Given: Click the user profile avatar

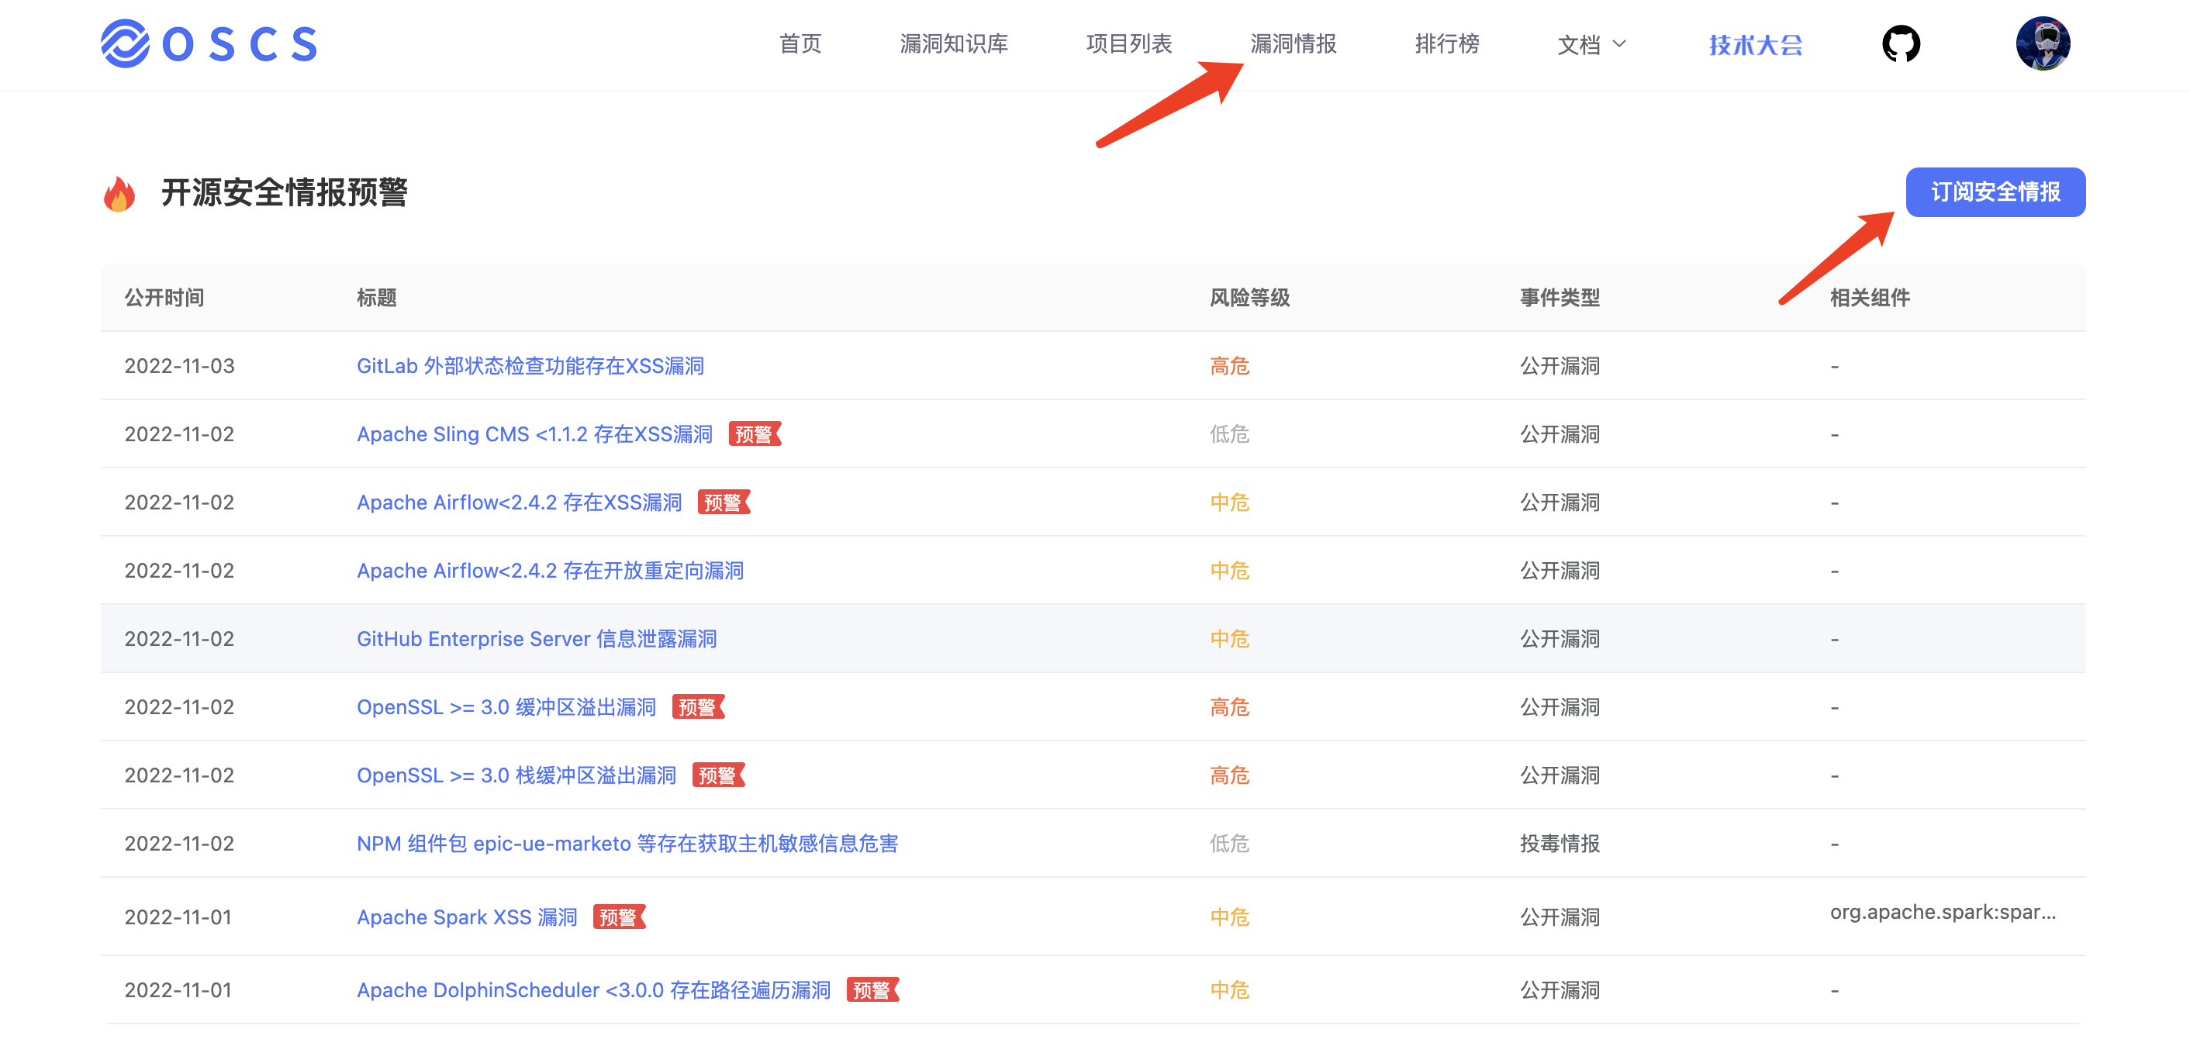Looking at the screenshot, I should pyautogui.click(x=2042, y=43).
